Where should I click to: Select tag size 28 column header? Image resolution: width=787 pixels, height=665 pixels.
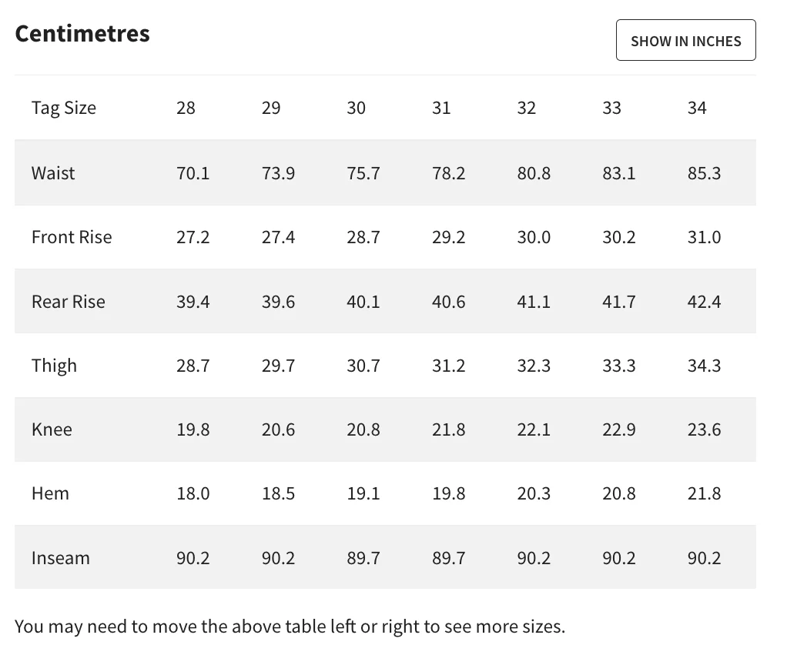click(186, 108)
